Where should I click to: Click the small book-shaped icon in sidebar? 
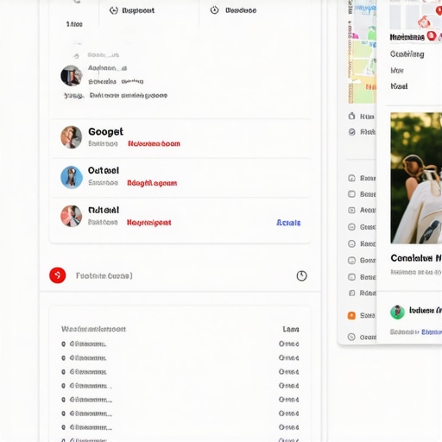(351, 293)
